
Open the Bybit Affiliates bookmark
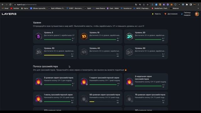pyautogui.click(x=56, y=8)
